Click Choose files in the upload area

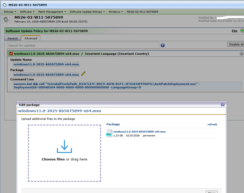53,159
